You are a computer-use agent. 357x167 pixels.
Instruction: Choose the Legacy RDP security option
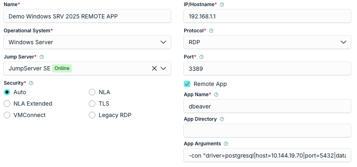pyautogui.click(x=92, y=115)
